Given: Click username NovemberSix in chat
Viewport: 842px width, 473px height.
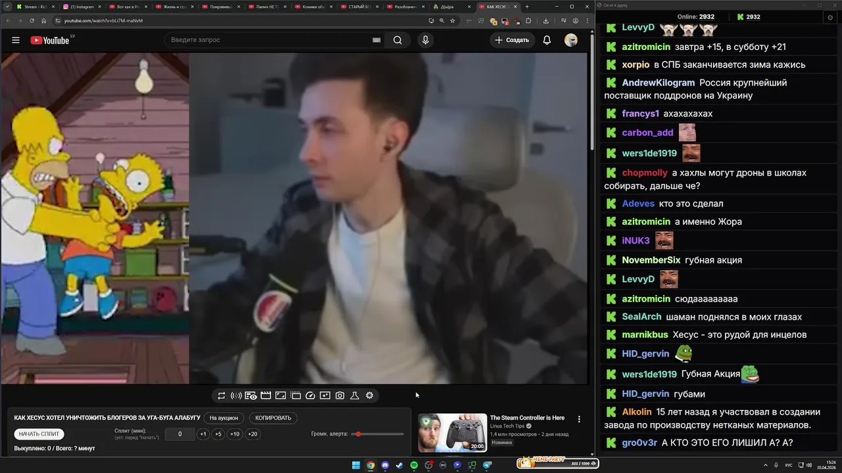Looking at the screenshot, I should point(651,260).
